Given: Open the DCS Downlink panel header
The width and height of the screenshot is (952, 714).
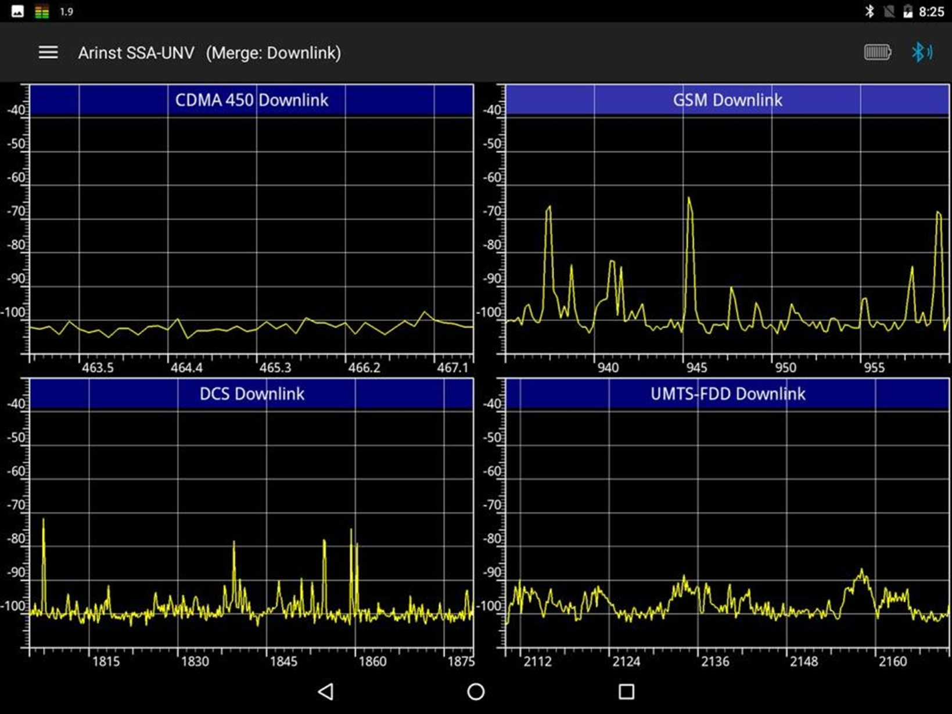Looking at the screenshot, I should click(x=252, y=394).
